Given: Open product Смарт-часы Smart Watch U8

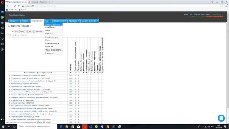Looking at the screenshot, I should pyautogui.click(x=25, y=117).
